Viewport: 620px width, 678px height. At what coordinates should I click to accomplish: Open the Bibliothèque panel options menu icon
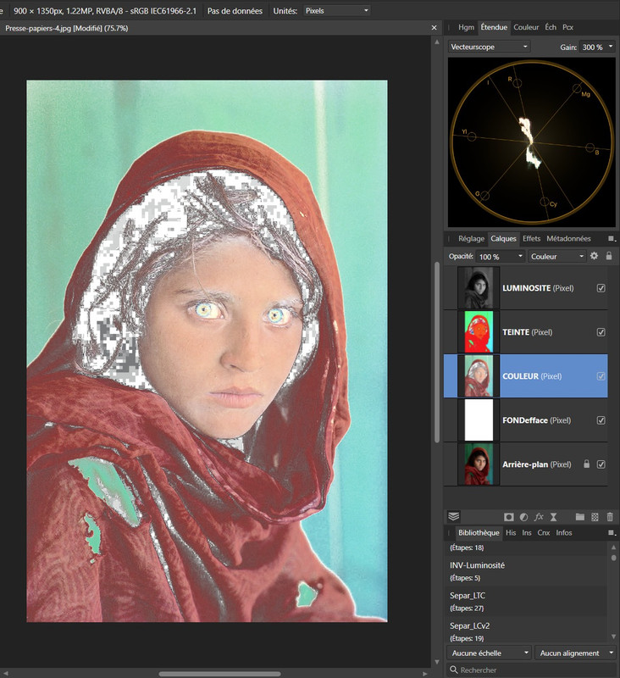612,533
